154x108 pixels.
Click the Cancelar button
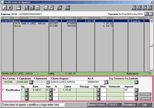145,98
